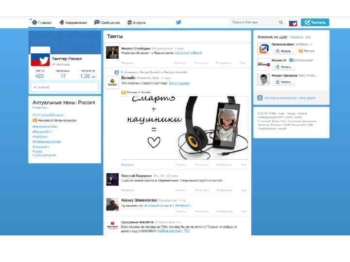The width and height of the screenshot is (350, 262).
Task: Open Alexey Shelestenko author name
Action: pos(139,200)
